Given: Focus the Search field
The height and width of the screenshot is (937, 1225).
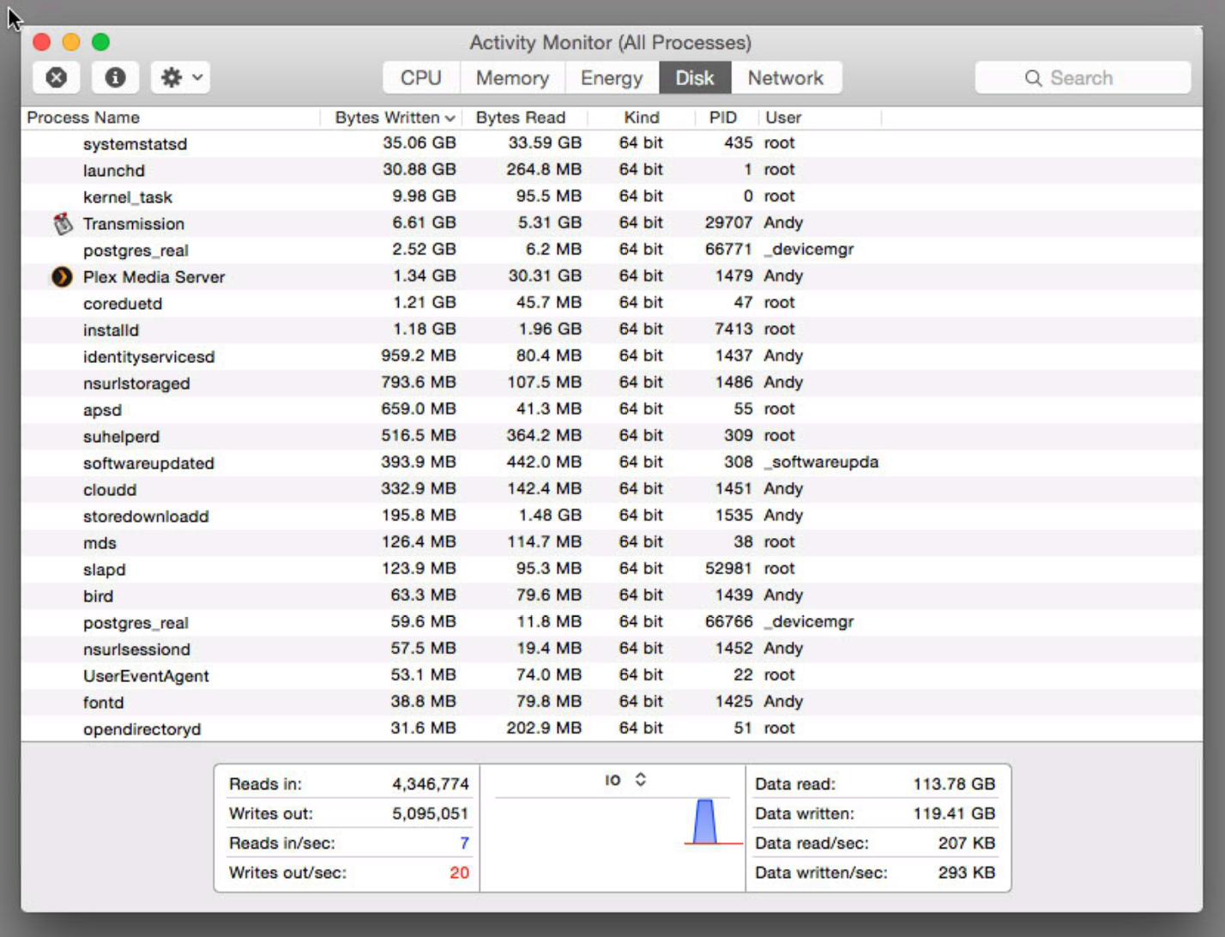Looking at the screenshot, I should (1083, 78).
